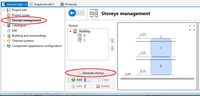Image resolution: width=200 pixels, height=96 pixels.
Task: Click the Project scope checklist icon
Action: pos(9,15)
